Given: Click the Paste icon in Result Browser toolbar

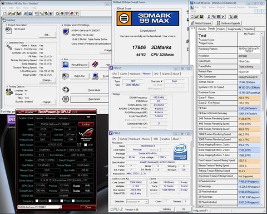Looking at the screenshot, I should point(219,17).
